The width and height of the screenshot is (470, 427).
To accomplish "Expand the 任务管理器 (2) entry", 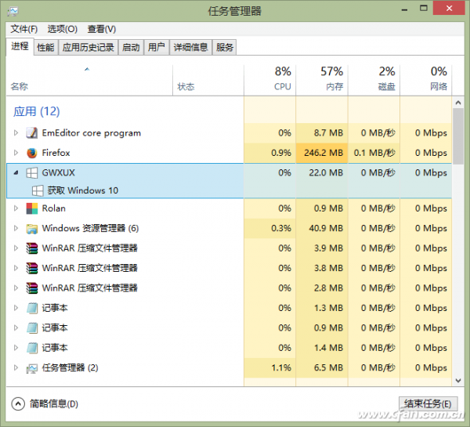I will point(16,368).
